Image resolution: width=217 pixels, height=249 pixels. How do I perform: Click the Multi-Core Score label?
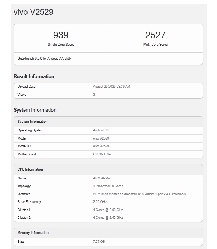coord(155,45)
